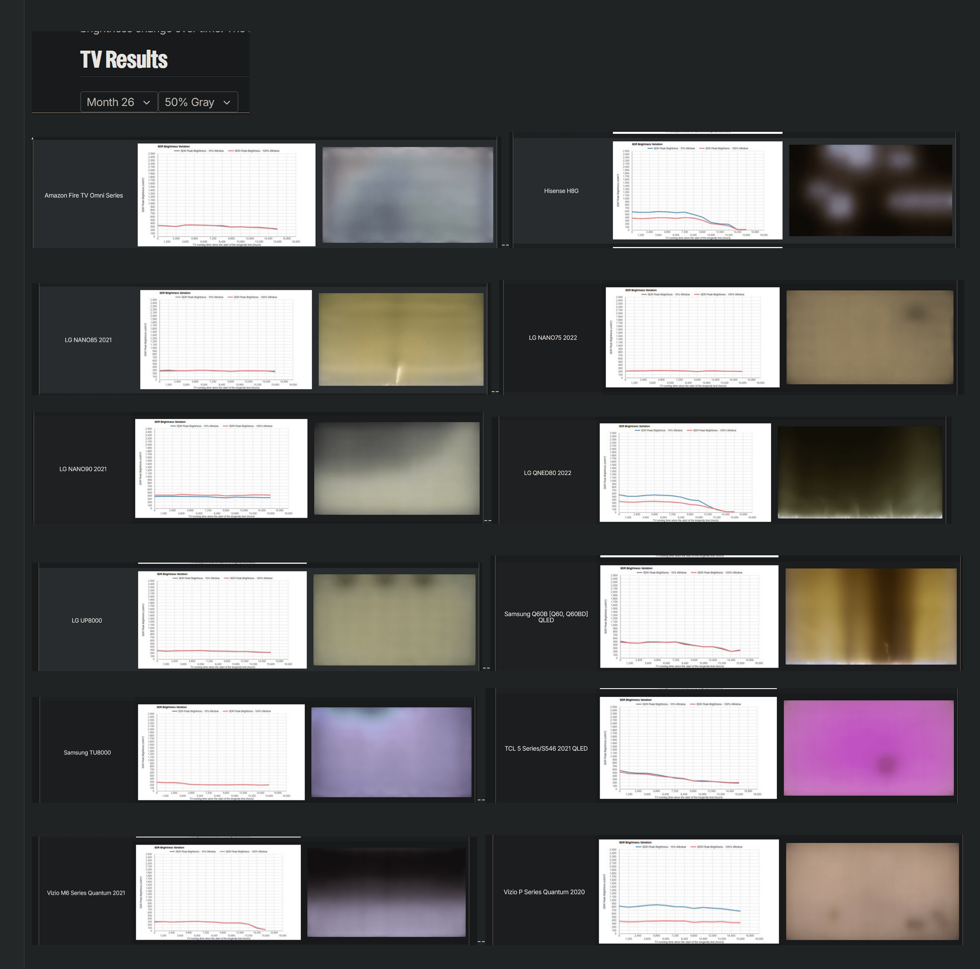Select the Amazon Fire TV Omni Series label
The height and width of the screenshot is (969, 980).
point(83,195)
